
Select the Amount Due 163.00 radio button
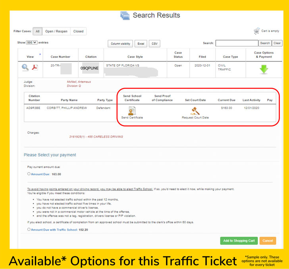click(x=29, y=174)
